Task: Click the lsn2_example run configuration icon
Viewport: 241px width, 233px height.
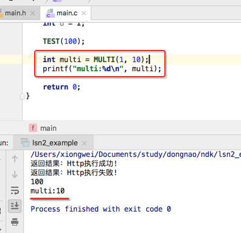Action: pyautogui.click(x=25, y=143)
